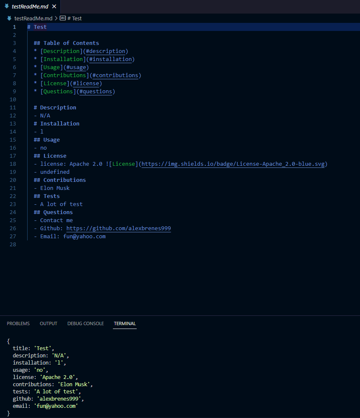The image size is (360, 418).
Task: Click the github.com/alexbrenes999 link
Action: click(x=118, y=228)
